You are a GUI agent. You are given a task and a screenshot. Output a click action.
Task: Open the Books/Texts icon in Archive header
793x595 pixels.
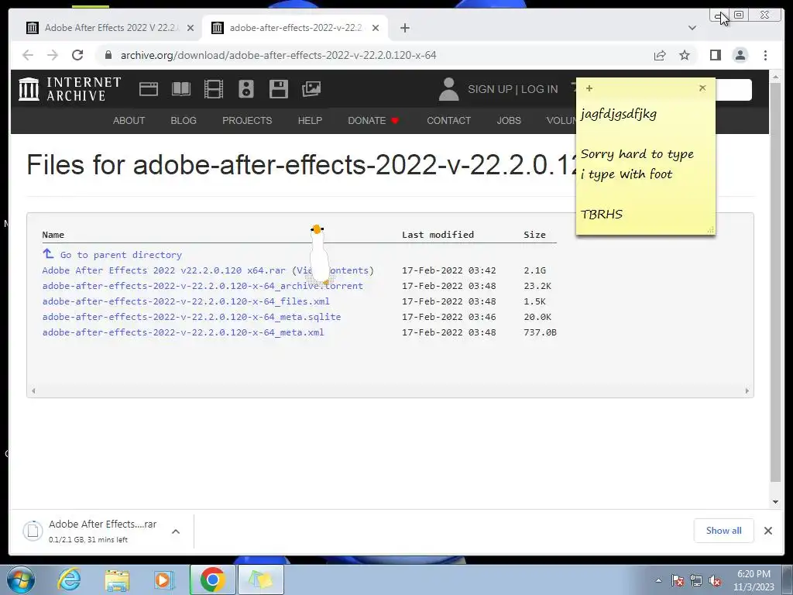click(x=181, y=89)
